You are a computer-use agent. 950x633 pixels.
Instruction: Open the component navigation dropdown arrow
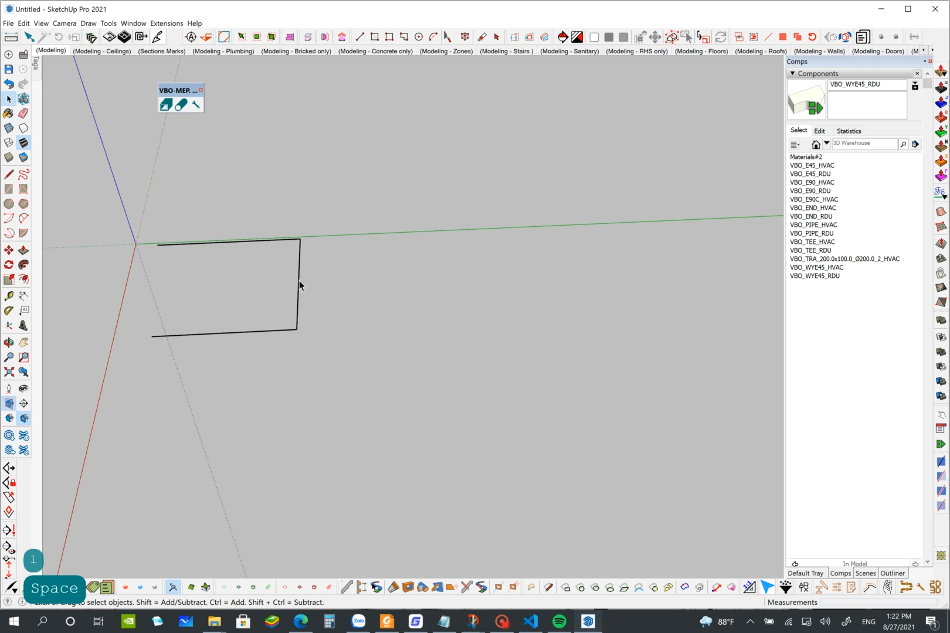827,143
